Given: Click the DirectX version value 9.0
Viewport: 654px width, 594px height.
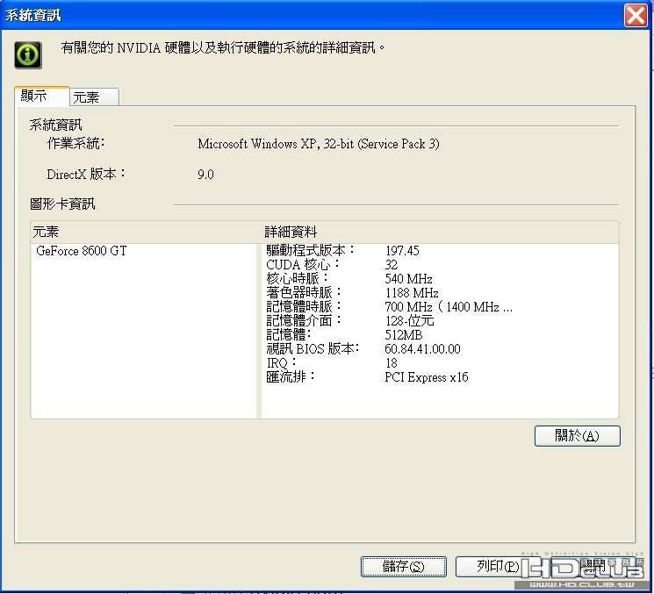Looking at the screenshot, I should [x=205, y=175].
